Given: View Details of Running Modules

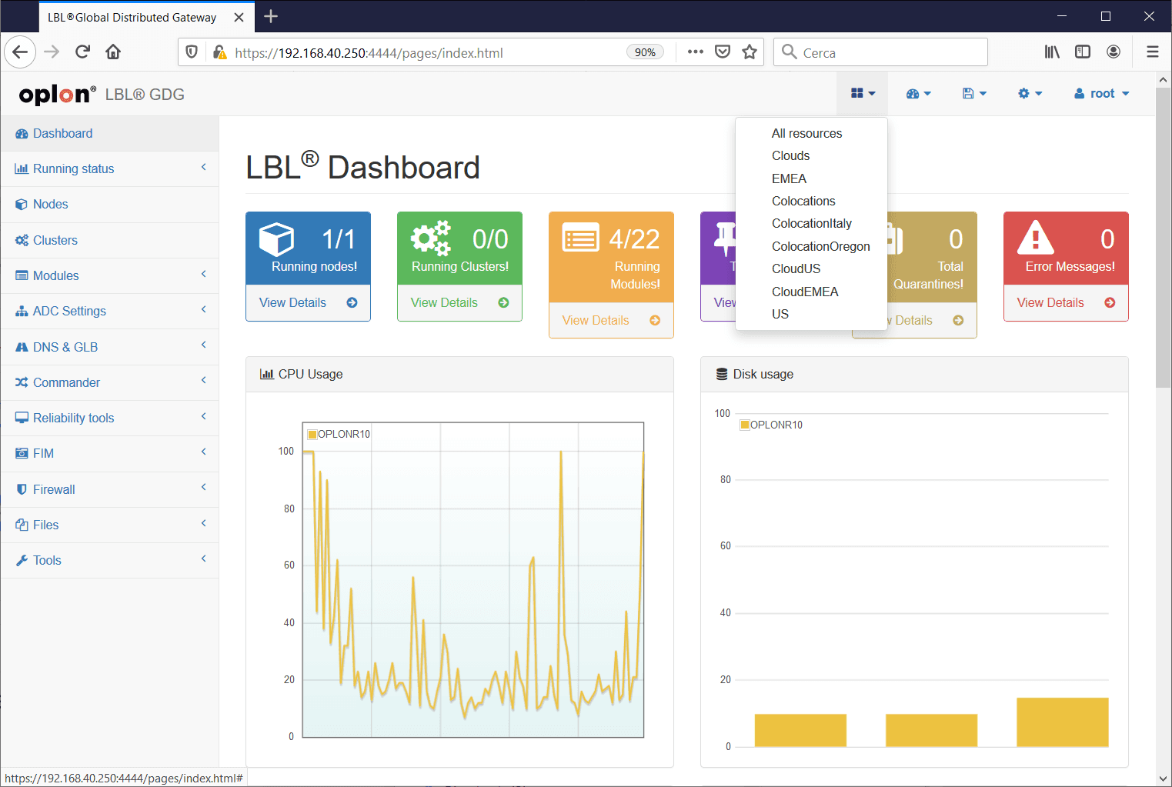Looking at the screenshot, I should (x=611, y=320).
